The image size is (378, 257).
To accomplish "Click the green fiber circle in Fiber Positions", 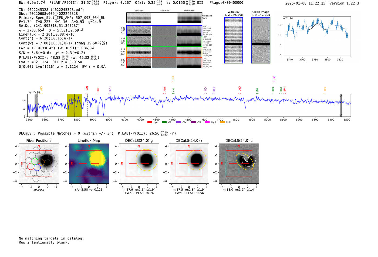I will click(35, 161).
